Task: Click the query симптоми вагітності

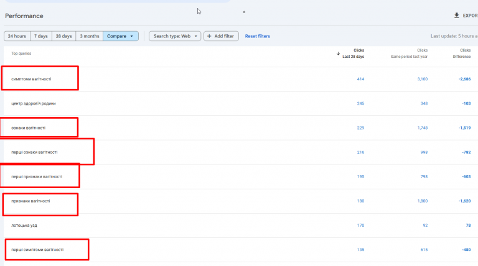Action: (x=31, y=79)
